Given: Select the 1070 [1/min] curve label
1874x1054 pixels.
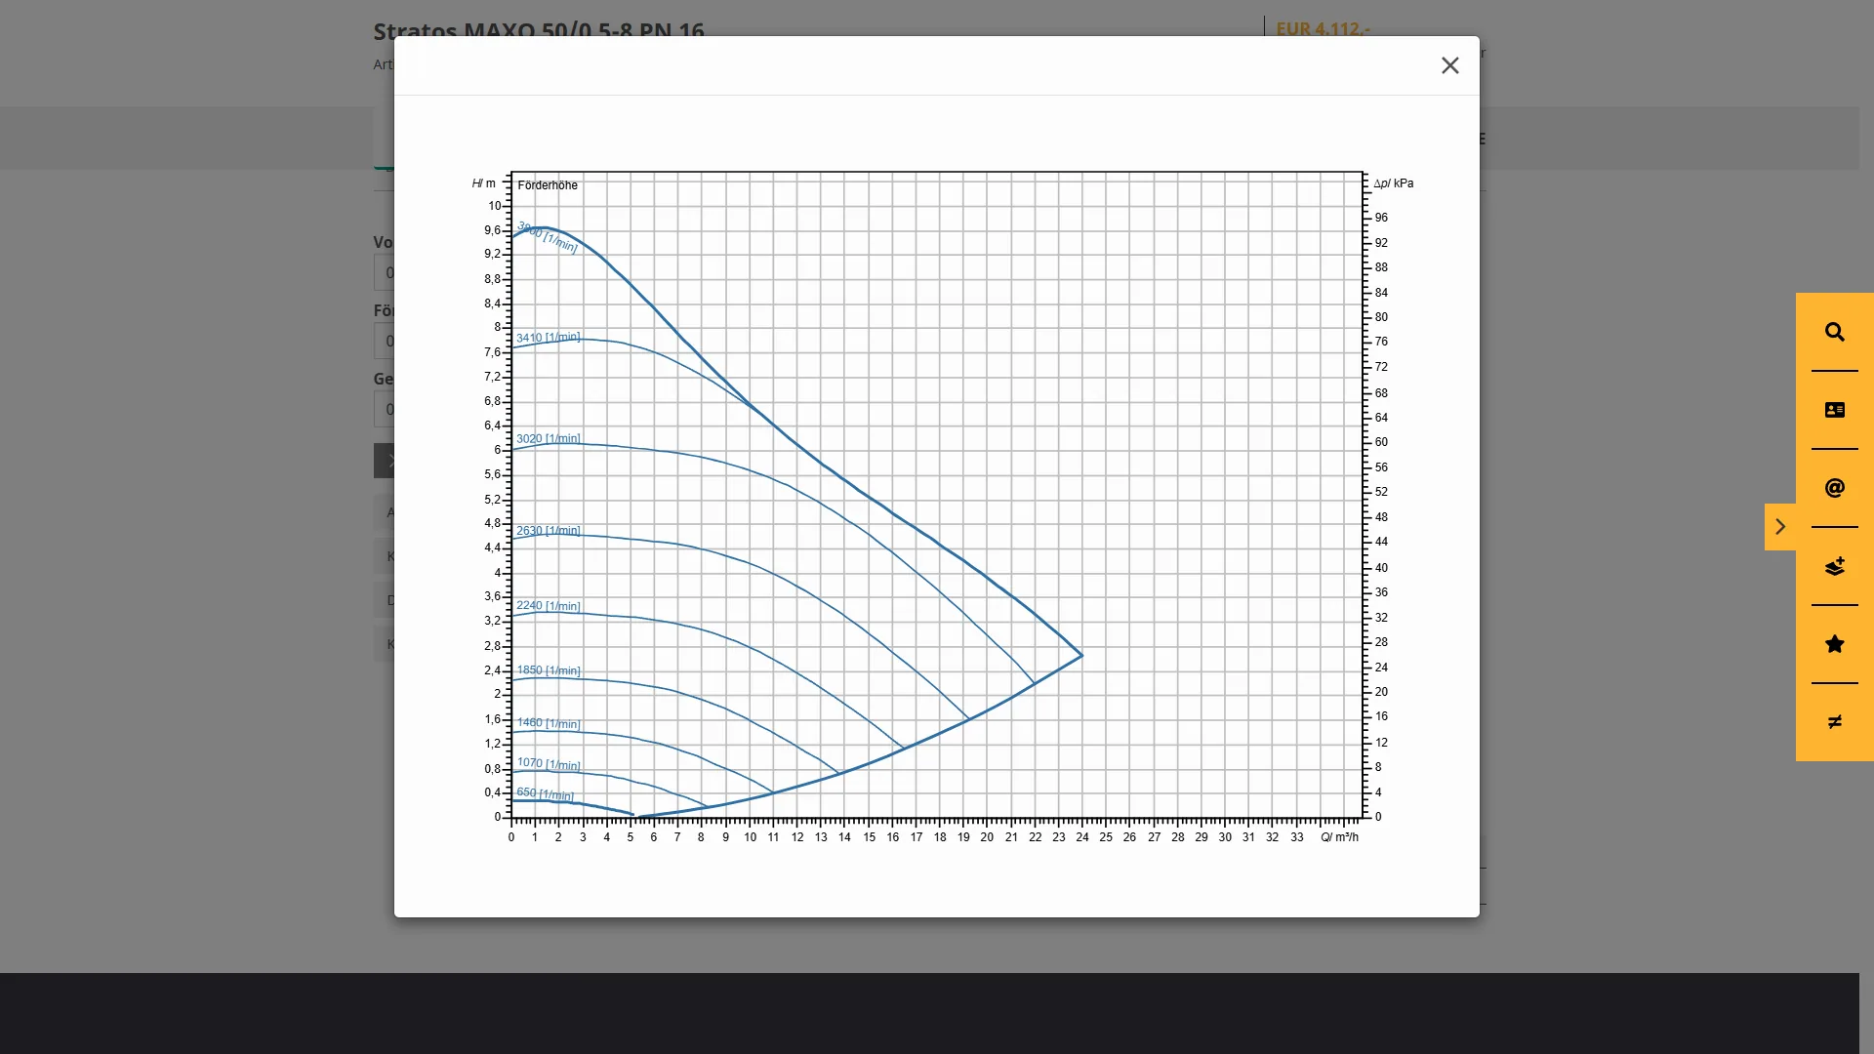Looking at the screenshot, I should 548,763.
